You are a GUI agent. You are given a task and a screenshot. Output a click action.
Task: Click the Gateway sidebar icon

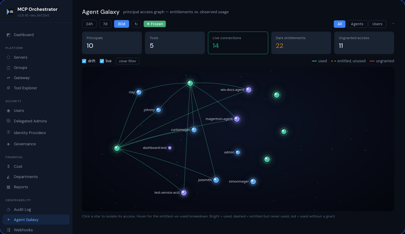[x=8, y=78]
